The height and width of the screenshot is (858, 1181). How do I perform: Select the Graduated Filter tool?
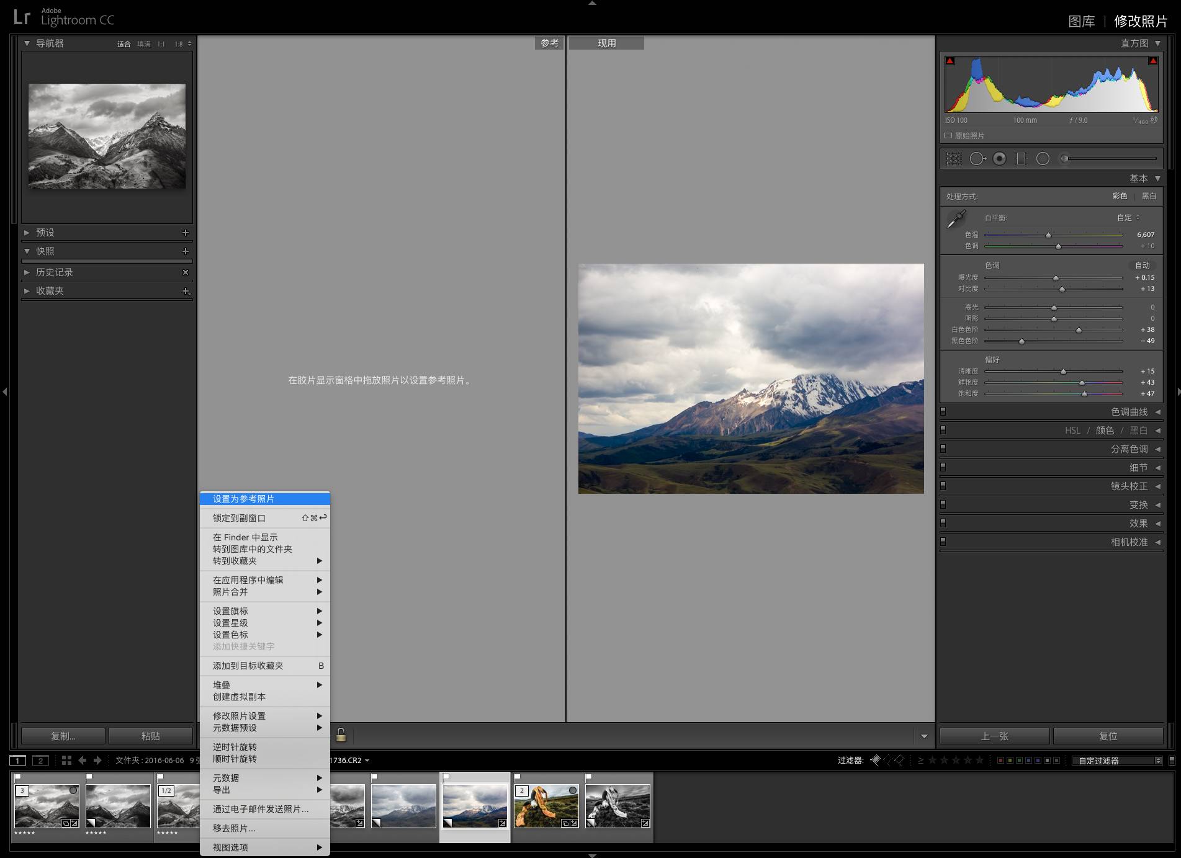(x=1021, y=159)
